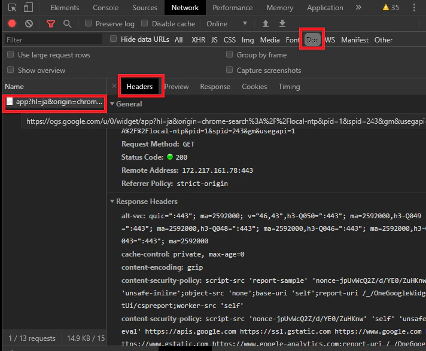Image resolution: width=426 pixels, height=351 pixels.
Task: Enable Show overview checkbox
Action: (11, 70)
